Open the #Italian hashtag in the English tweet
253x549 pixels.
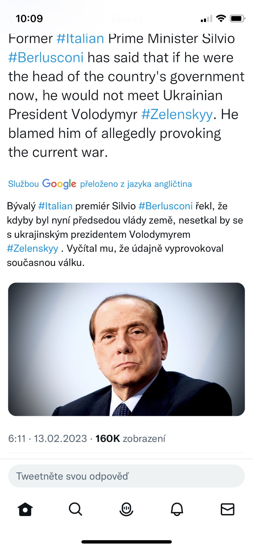(80, 38)
